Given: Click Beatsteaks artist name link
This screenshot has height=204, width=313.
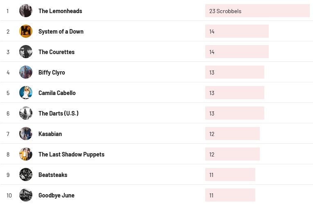Looking at the screenshot, I should (53, 175).
